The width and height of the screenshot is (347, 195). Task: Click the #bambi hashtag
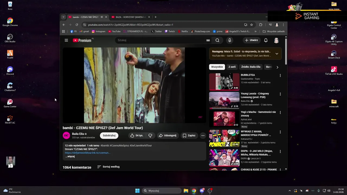pyautogui.click(x=105, y=145)
